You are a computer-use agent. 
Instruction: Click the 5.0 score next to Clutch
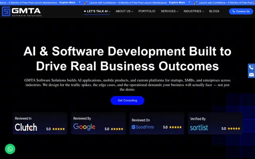point(49,129)
